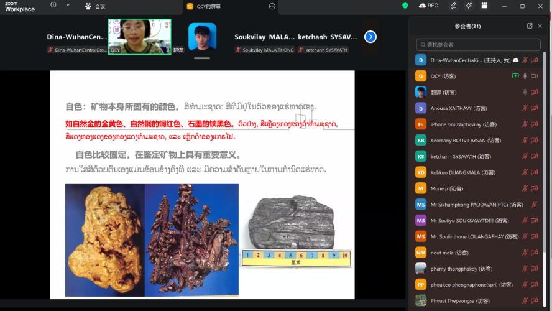Select Dina-WuhanCentralG participant row name
This screenshot has height=311, width=552.
471,60
